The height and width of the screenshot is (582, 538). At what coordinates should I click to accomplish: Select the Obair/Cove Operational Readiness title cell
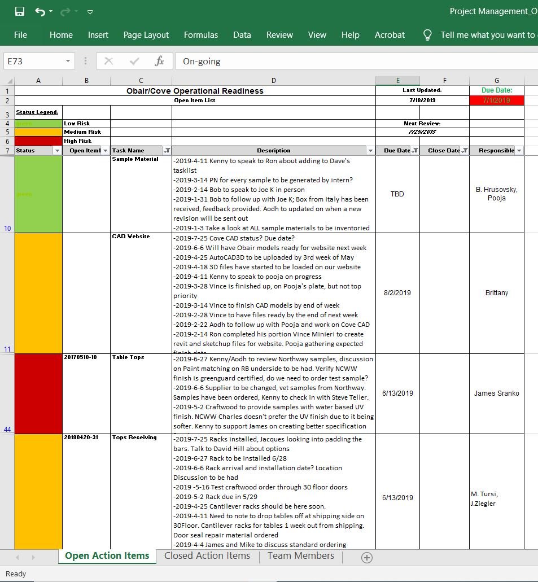[195, 91]
